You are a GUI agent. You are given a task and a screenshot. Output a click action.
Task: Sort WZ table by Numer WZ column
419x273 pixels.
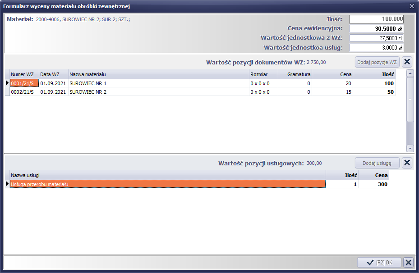24,74
